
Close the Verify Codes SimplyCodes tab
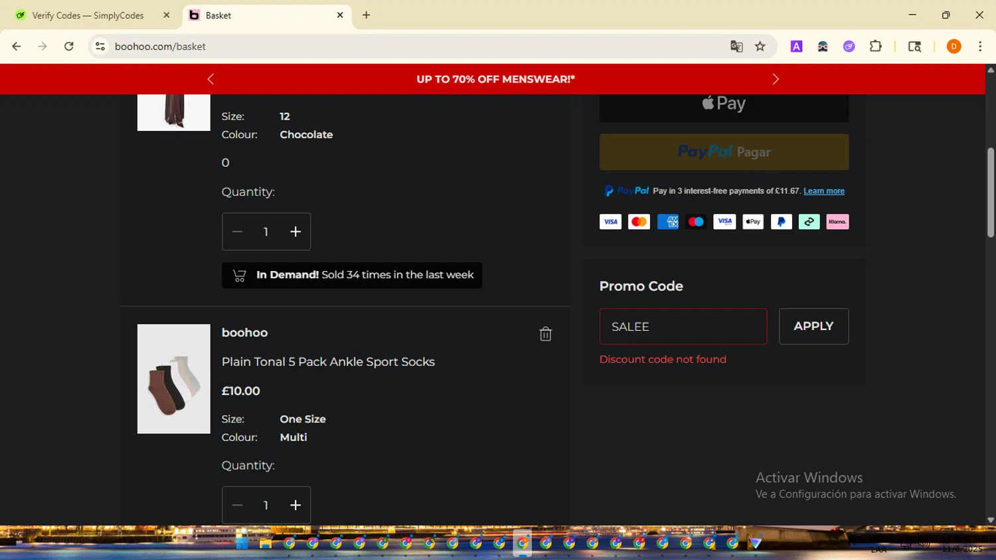[166, 15]
